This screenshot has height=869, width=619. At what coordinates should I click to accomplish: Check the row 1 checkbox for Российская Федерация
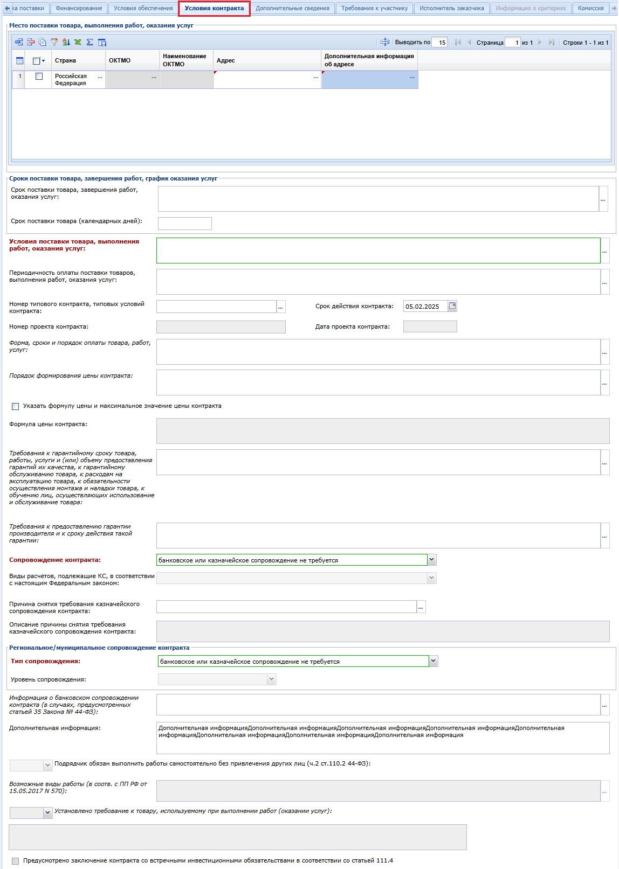pos(39,77)
